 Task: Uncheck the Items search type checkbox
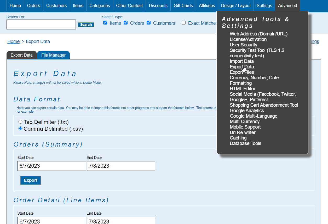[x=105, y=23]
